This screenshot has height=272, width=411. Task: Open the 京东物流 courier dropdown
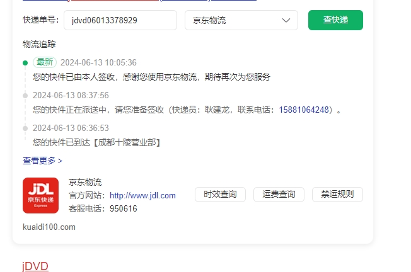tap(241, 20)
